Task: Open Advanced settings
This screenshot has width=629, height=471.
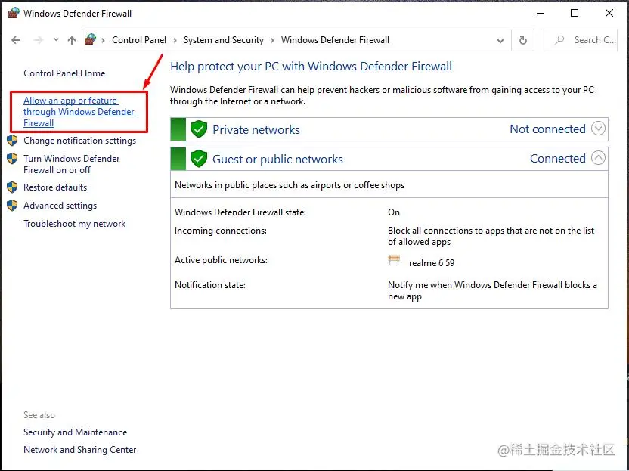Action: click(x=60, y=206)
